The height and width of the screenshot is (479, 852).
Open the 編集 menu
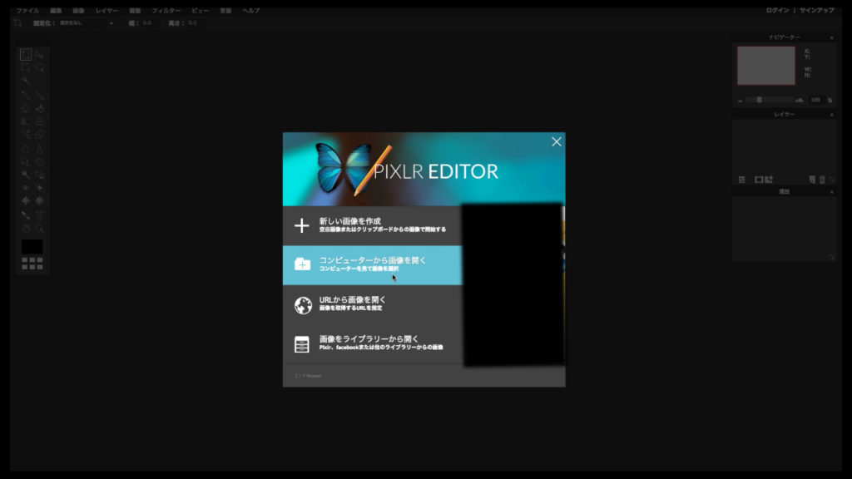[56, 10]
